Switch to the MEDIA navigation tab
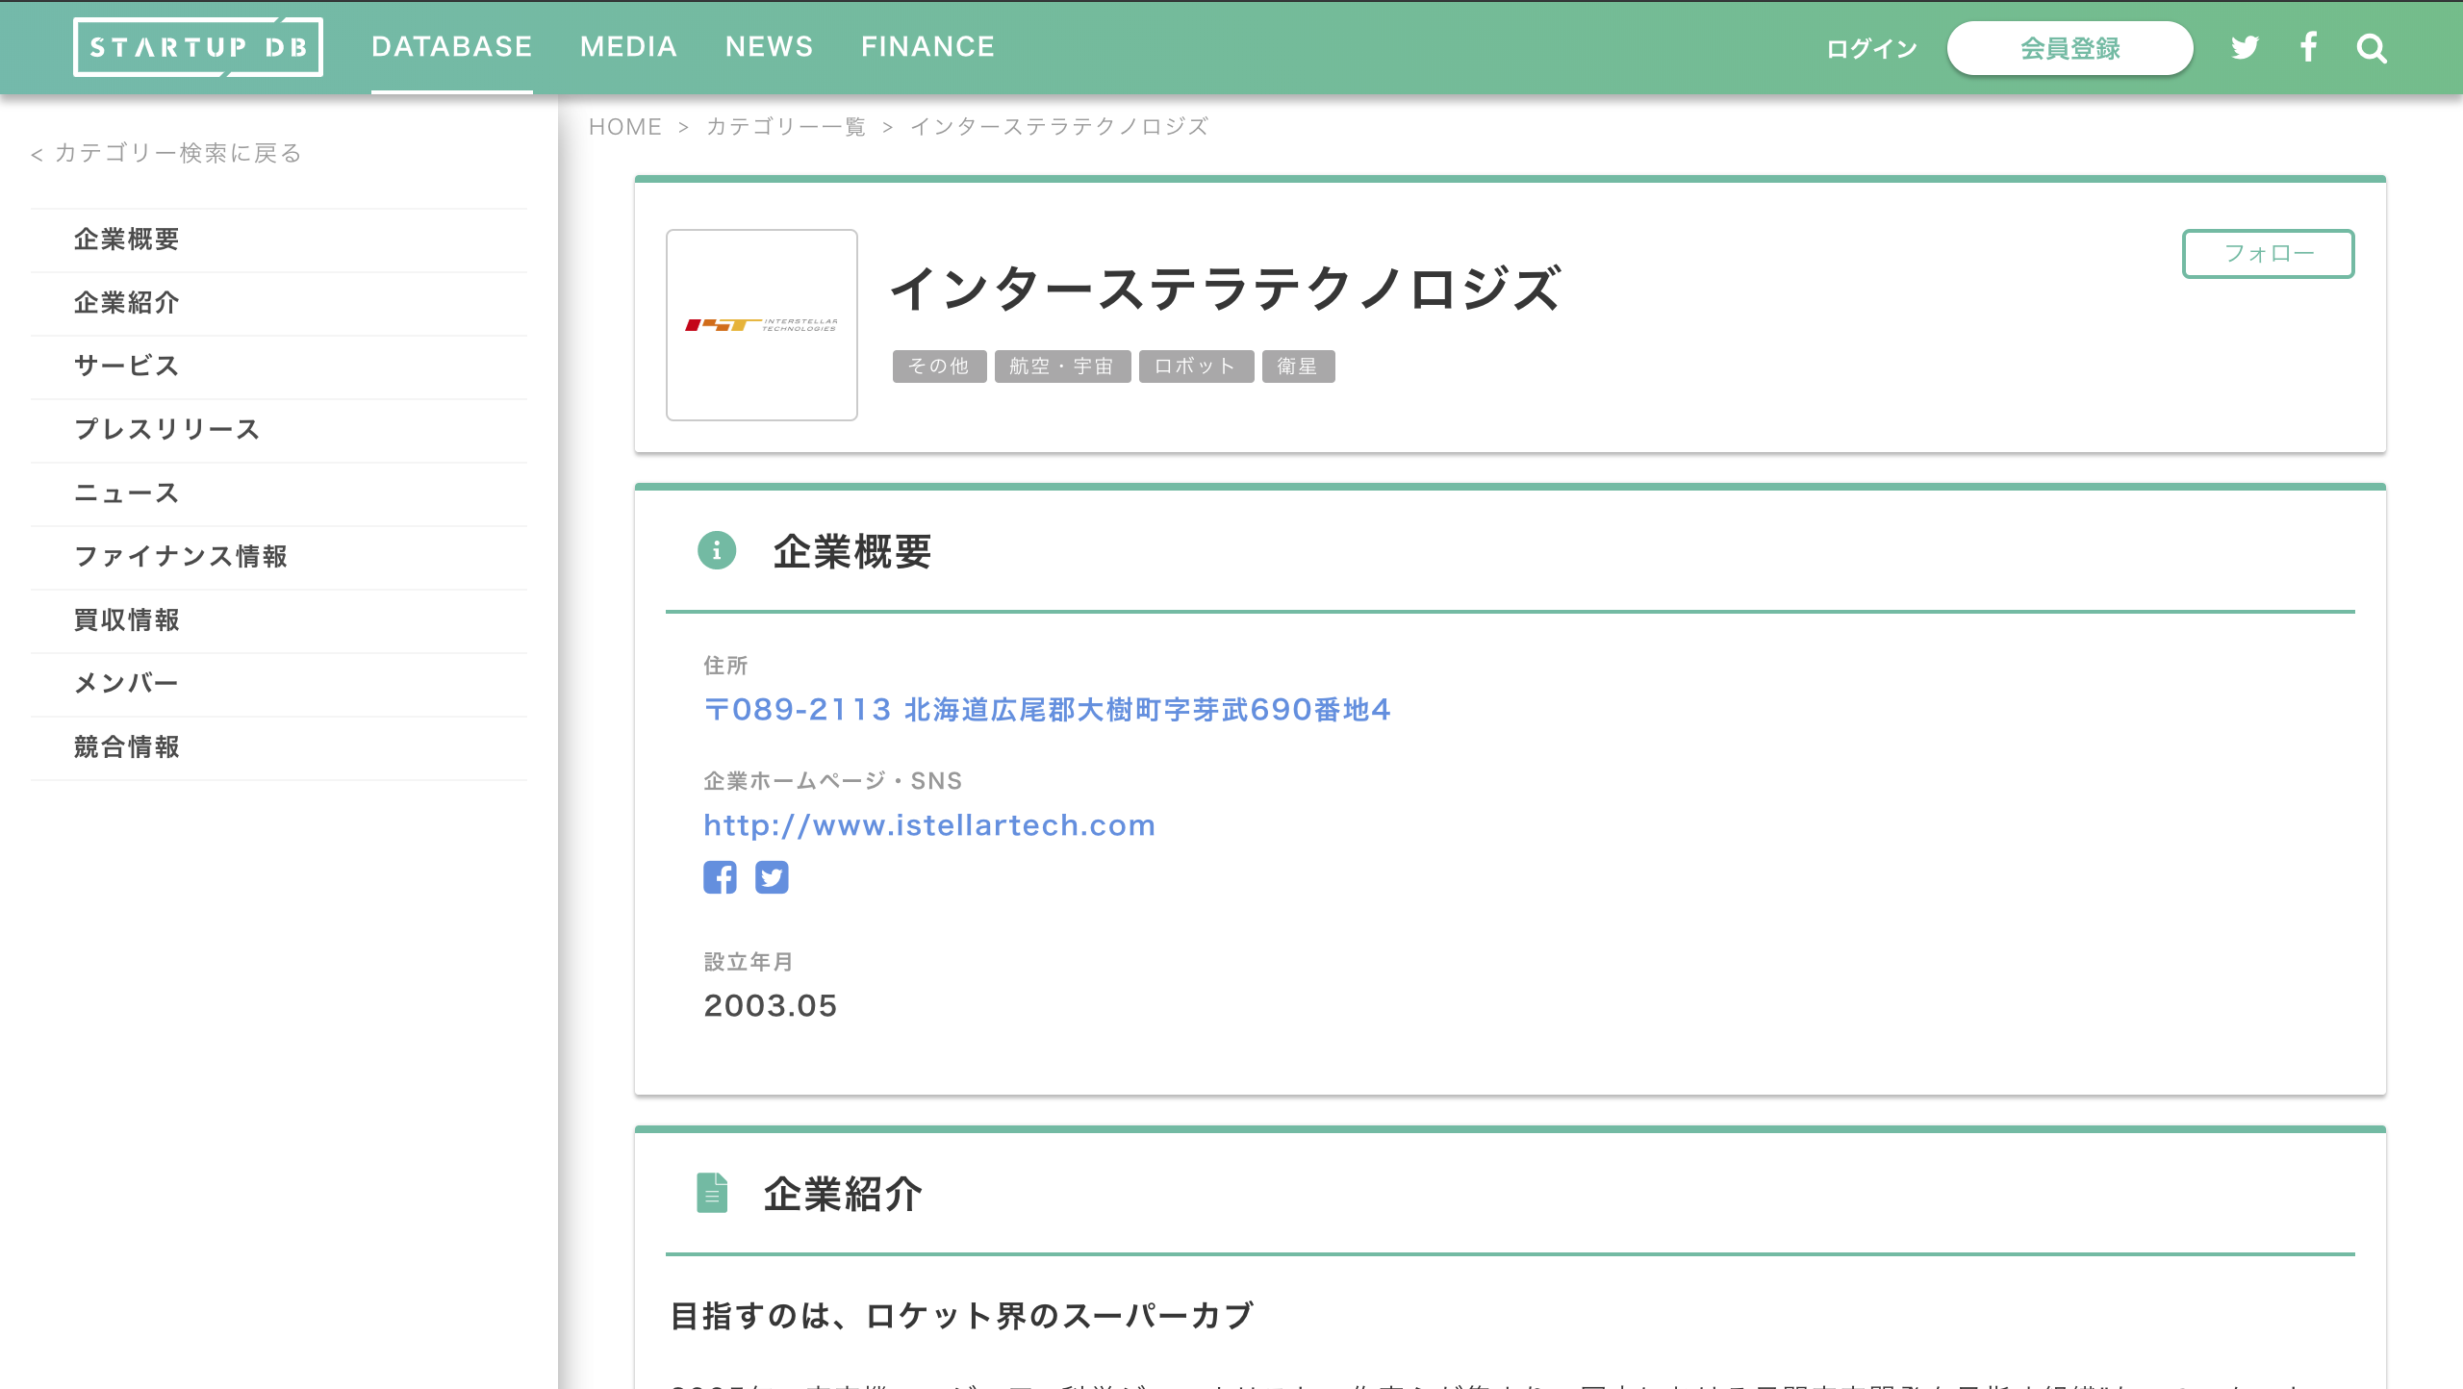 click(x=628, y=47)
